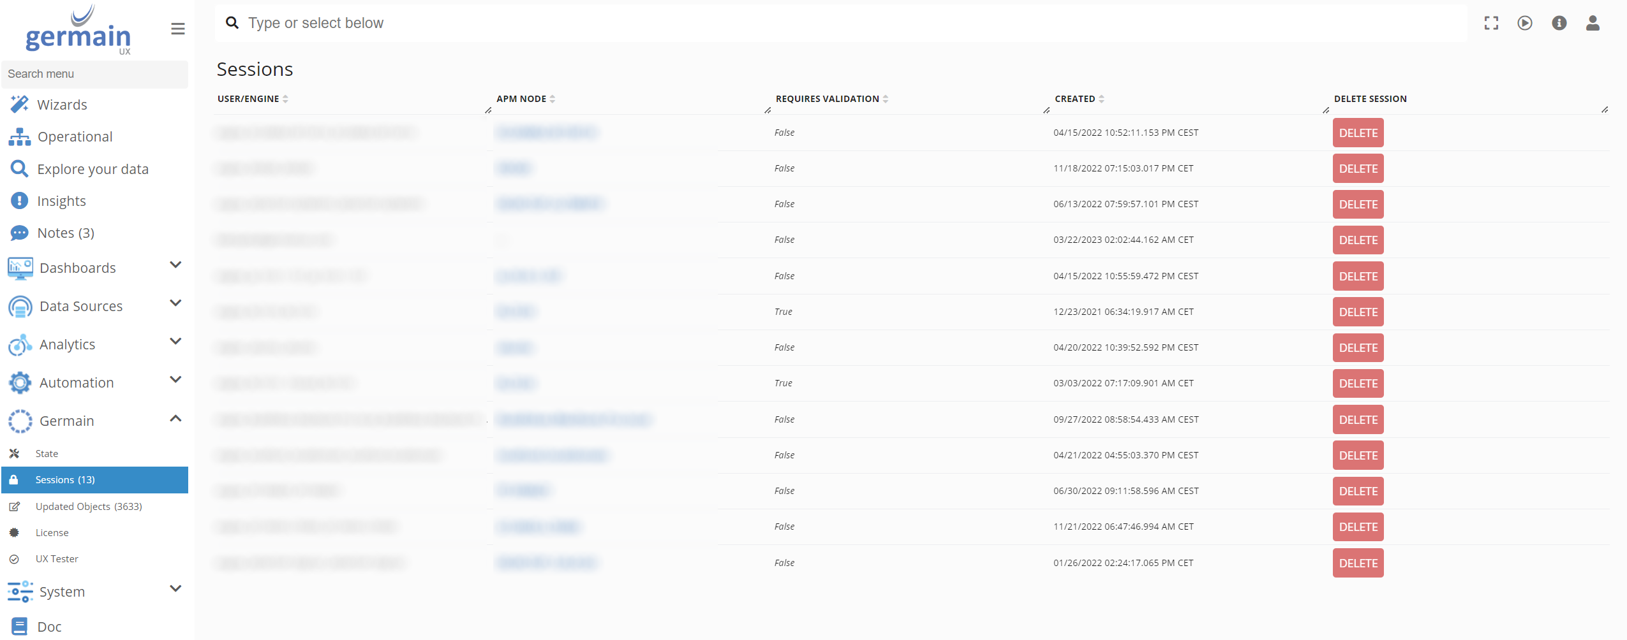Collapse the Germain section chevron

[175, 419]
